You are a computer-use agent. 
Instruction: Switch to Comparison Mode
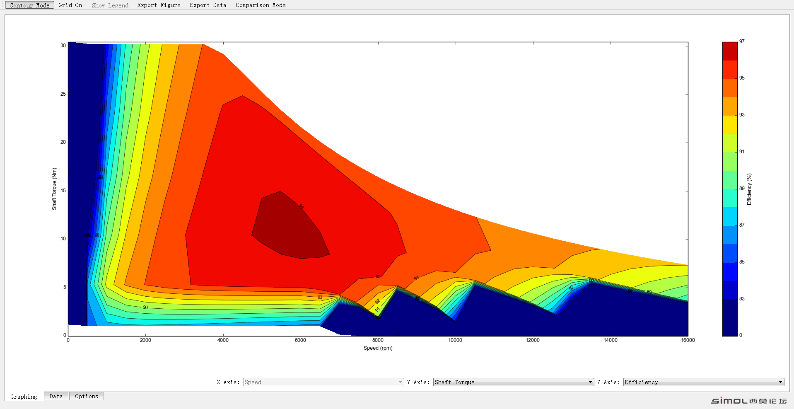click(x=261, y=5)
